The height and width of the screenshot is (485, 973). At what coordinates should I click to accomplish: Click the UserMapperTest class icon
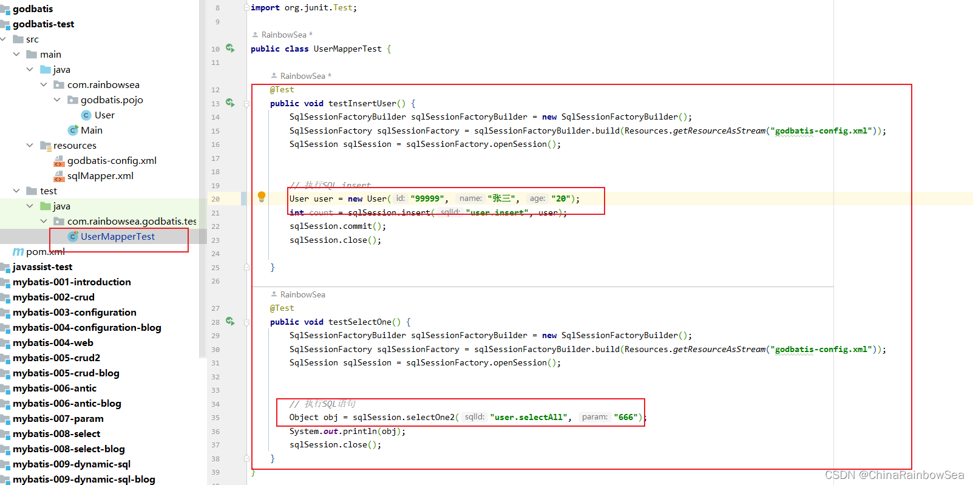pyautogui.click(x=73, y=237)
